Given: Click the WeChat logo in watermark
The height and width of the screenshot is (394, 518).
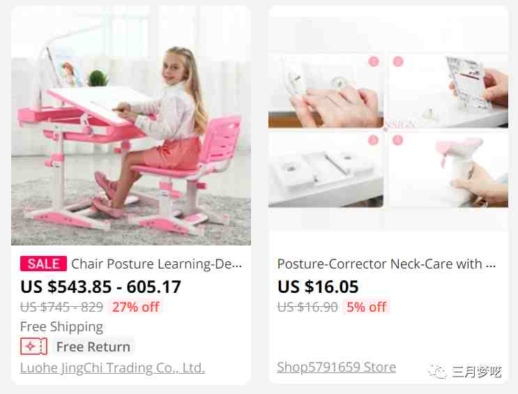Looking at the screenshot, I should (x=438, y=371).
